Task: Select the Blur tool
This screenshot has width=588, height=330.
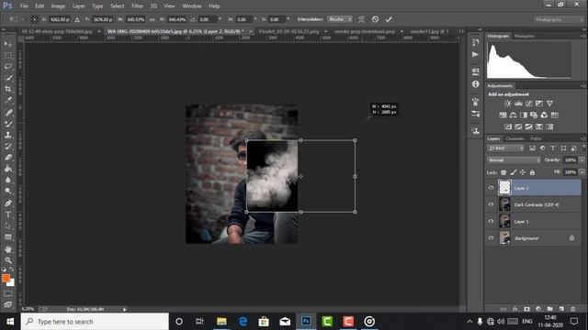Action: [x=8, y=180]
